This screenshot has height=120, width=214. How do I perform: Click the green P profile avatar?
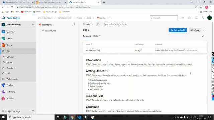tap(209, 18)
